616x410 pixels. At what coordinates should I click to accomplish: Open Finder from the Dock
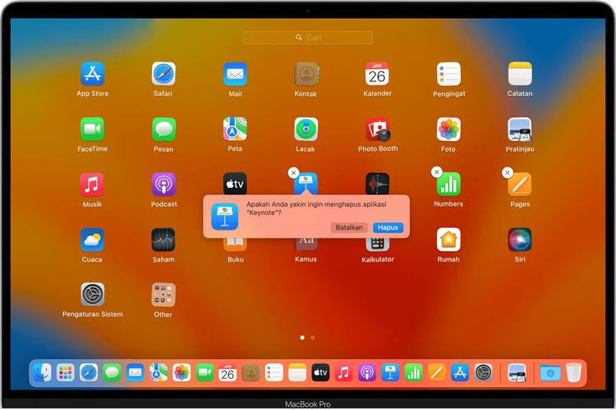coord(42,372)
